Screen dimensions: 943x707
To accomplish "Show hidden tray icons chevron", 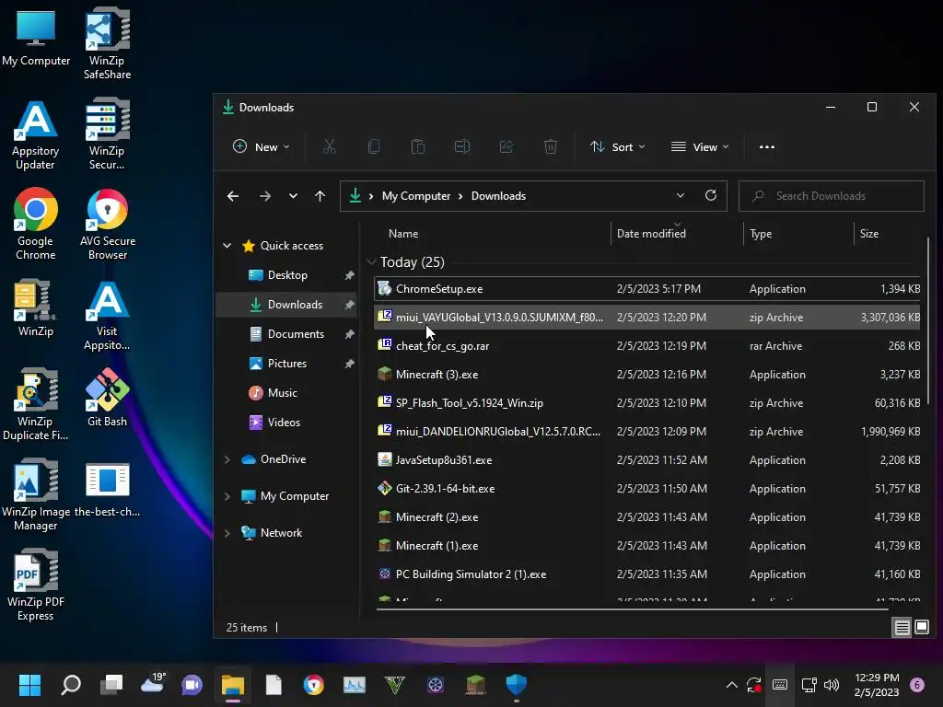I will point(731,685).
